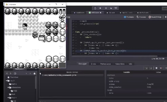This screenshot has height=102, width=167.
Task: Go back in FileSystem history
Action: click(x=7, y=73)
